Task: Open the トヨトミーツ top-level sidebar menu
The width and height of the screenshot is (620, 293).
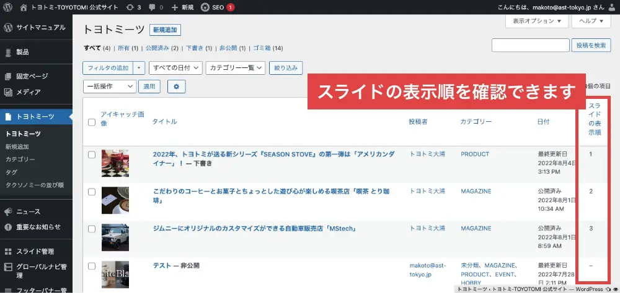Action: click(36, 117)
